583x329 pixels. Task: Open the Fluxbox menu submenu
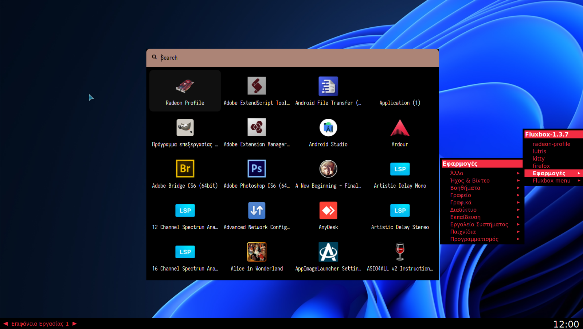point(553,180)
